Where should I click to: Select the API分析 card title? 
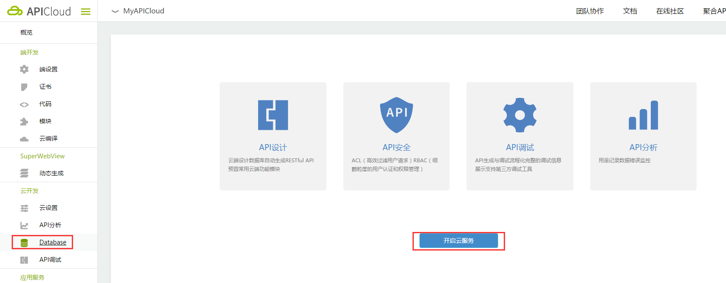coord(643,148)
